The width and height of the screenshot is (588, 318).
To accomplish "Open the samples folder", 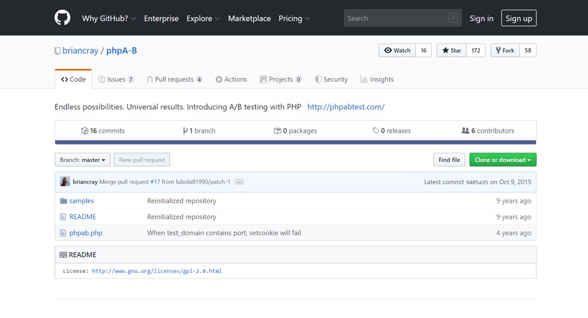I will coord(81,201).
